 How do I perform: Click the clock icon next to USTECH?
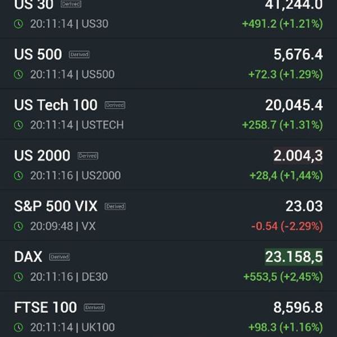[x=19, y=125]
